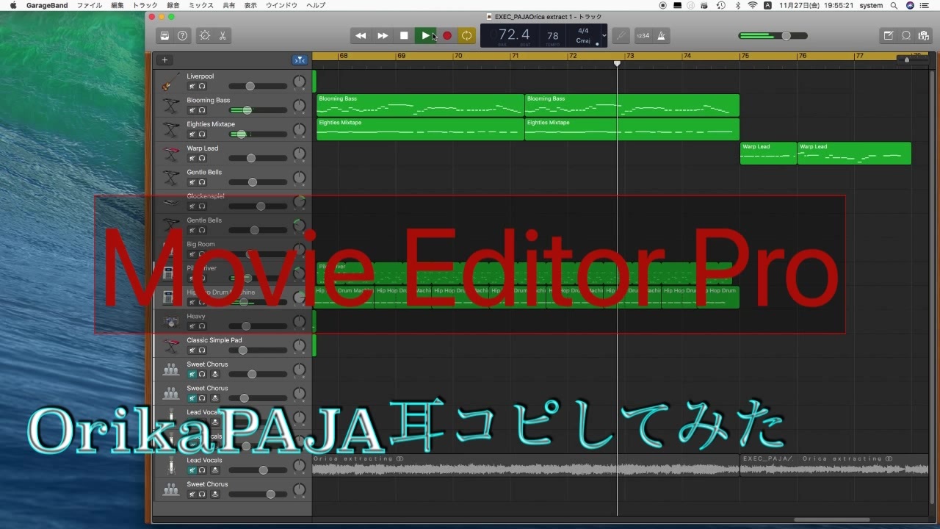Select the Warp Lead region starting at bar 75

pyautogui.click(x=768, y=153)
